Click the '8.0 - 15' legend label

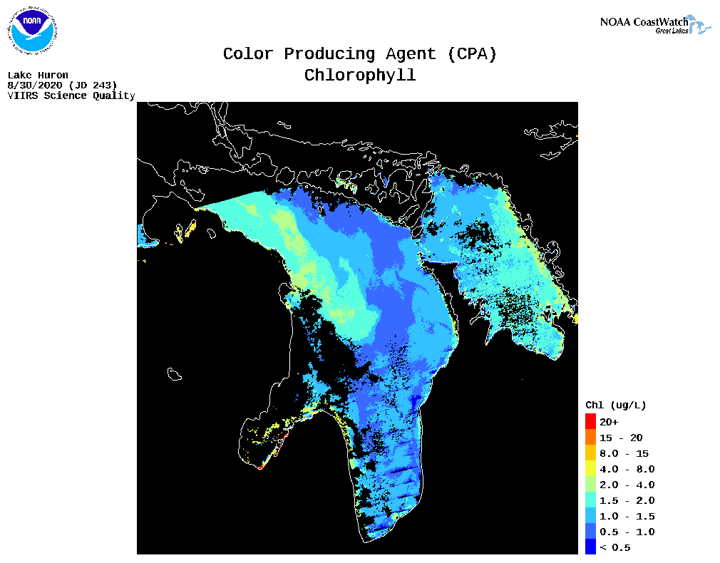click(624, 453)
